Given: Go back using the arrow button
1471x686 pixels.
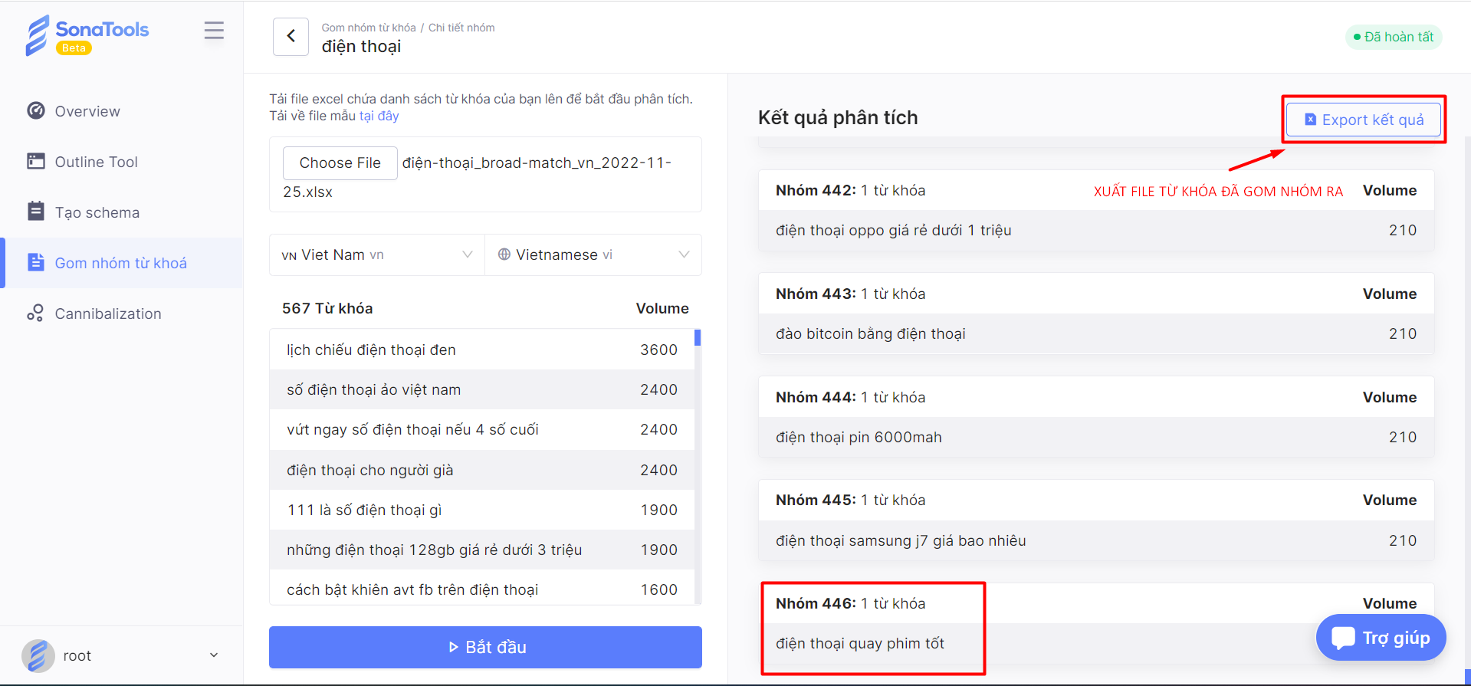Looking at the screenshot, I should (x=291, y=36).
